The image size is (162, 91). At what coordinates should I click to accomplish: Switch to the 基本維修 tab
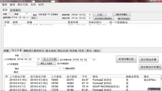coord(51,51)
